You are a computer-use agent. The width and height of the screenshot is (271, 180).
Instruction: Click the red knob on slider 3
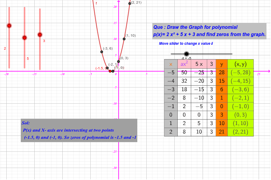coord(40,35)
